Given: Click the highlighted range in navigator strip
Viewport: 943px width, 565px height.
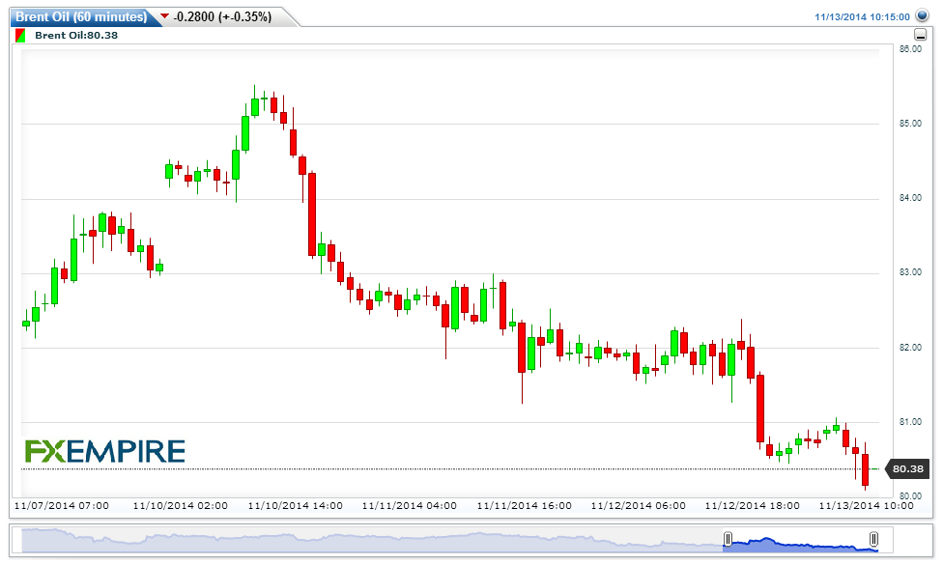Looking at the screenshot, I should [x=800, y=540].
